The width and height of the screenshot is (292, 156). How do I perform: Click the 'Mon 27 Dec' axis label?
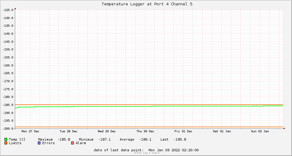[x=30, y=131]
